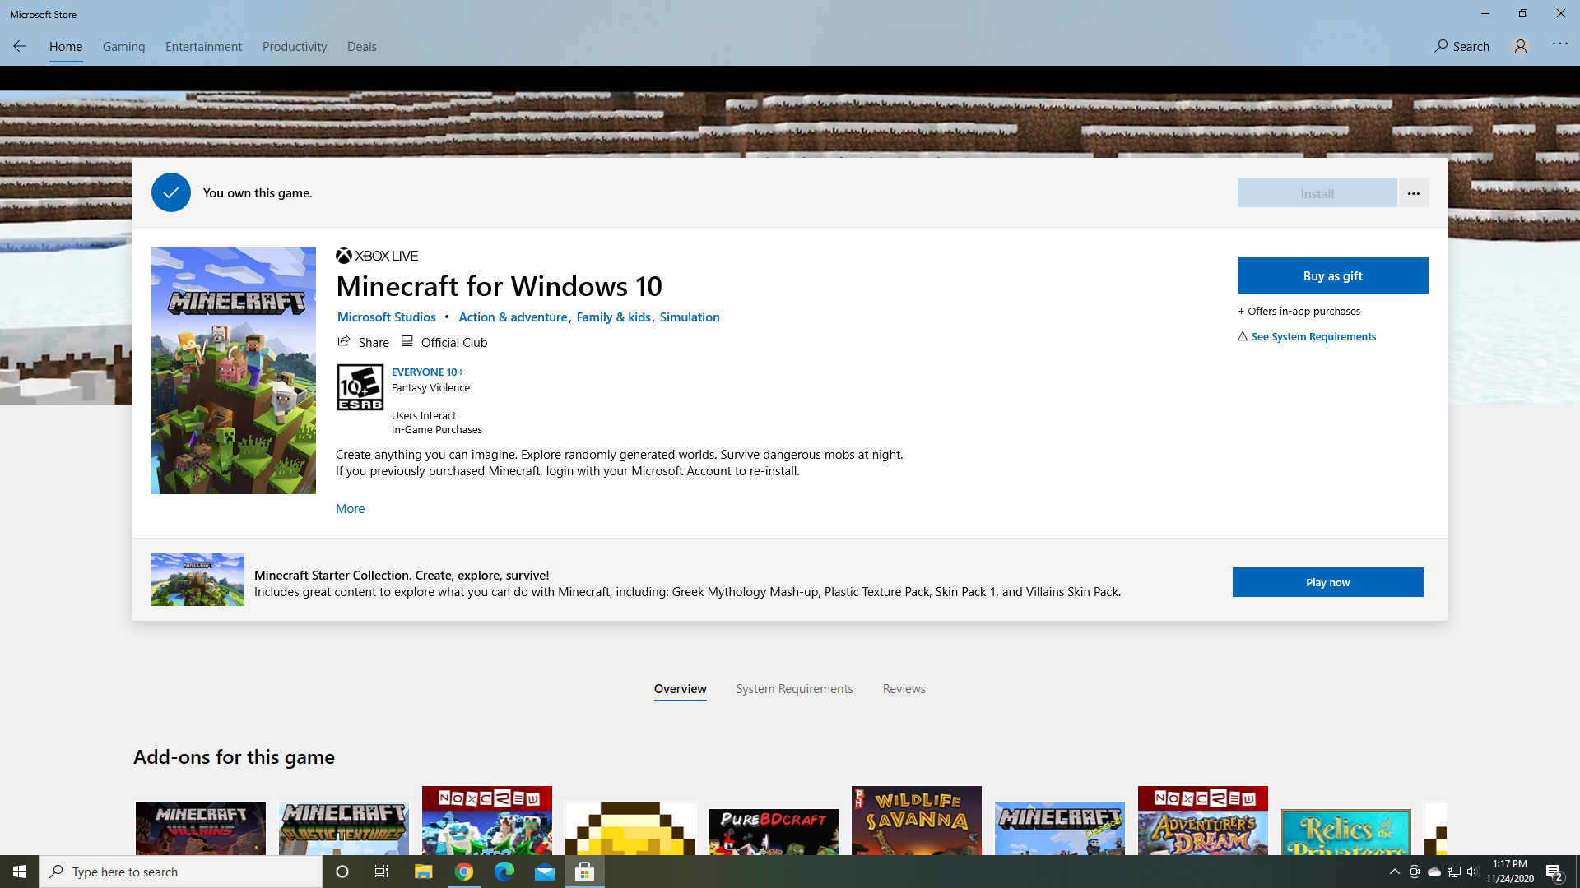
Task: Open more options next to Install
Action: pyautogui.click(x=1413, y=193)
